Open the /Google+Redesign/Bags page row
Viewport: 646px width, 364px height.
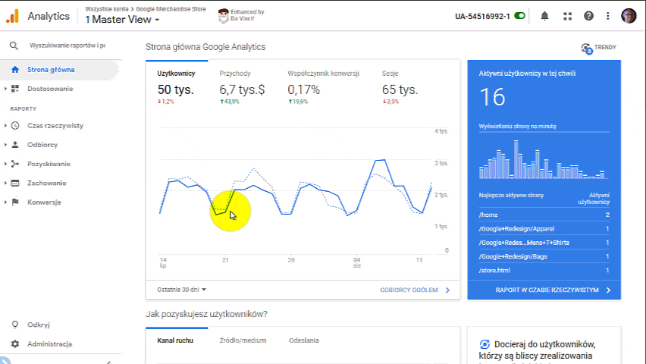(544, 256)
